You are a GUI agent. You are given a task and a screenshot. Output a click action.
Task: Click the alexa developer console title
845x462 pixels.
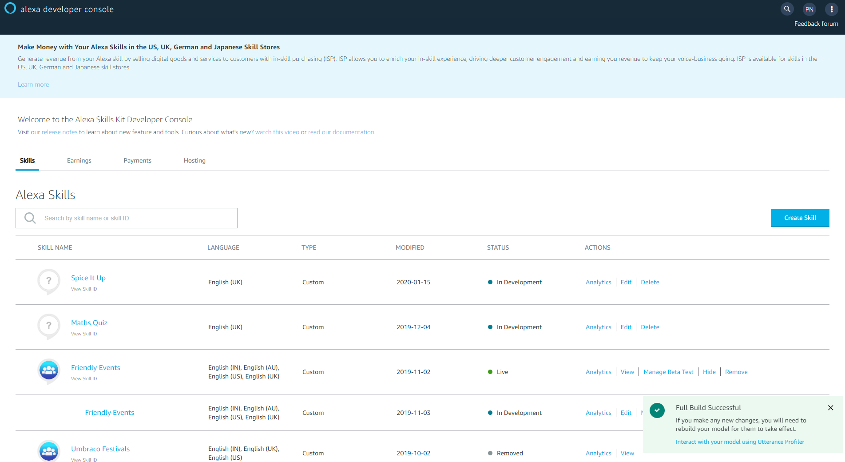(x=67, y=9)
